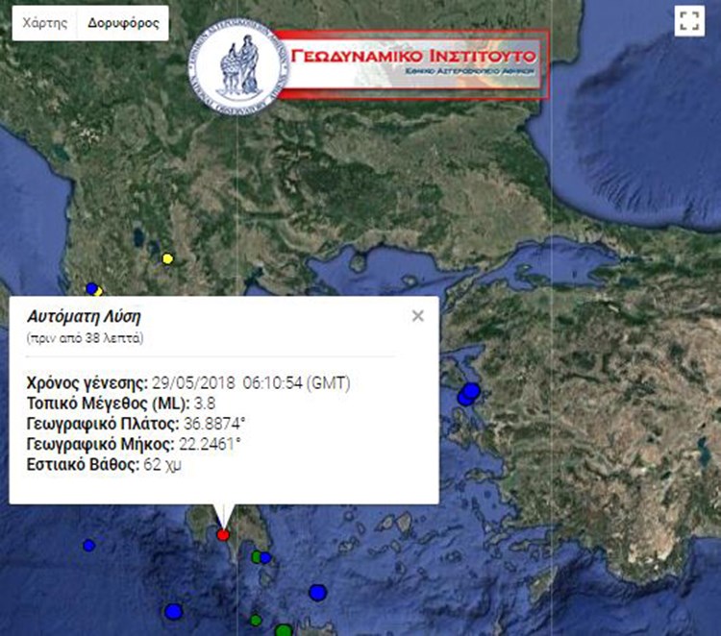Click the blue marker cluster near the Turkish coast

[469, 394]
